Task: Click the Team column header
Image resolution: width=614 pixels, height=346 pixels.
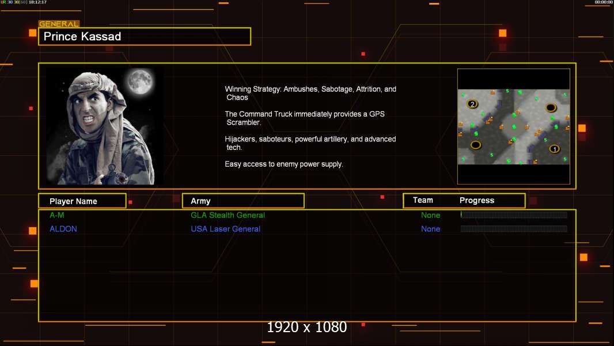Action: [423, 200]
